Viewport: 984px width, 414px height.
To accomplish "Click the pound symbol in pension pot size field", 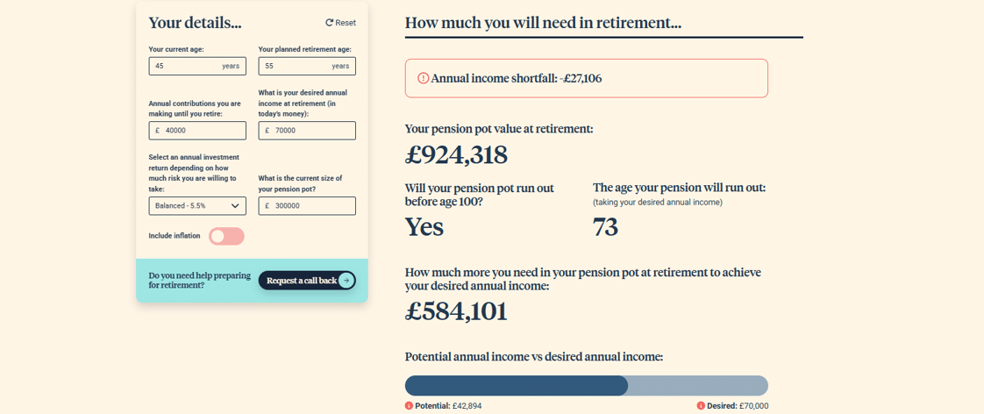I will pyautogui.click(x=267, y=206).
